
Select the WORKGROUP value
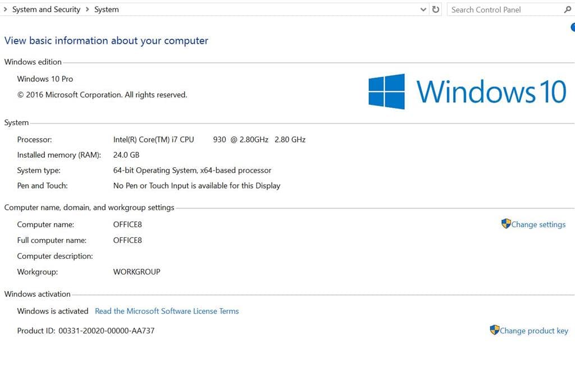point(136,272)
